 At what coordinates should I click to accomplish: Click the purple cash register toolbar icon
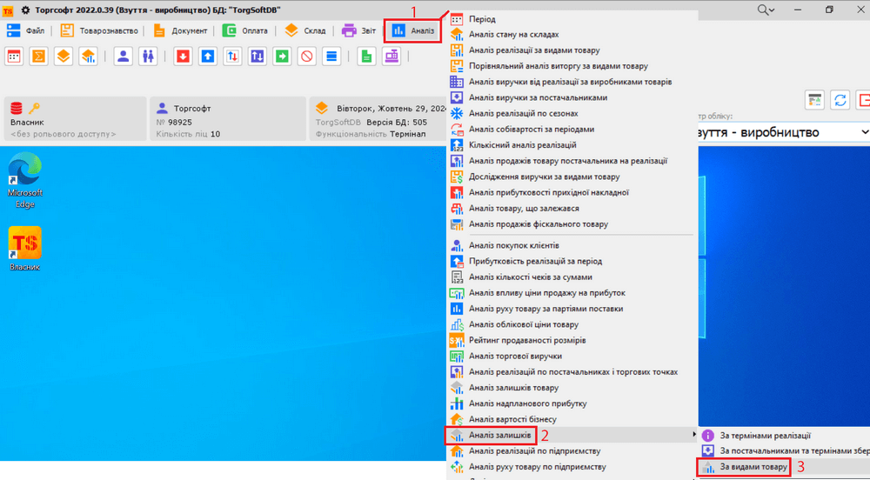(x=392, y=57)
